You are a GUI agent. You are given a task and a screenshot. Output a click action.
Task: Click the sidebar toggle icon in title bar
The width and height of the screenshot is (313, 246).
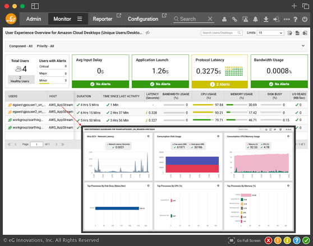[x=35, y=6]
